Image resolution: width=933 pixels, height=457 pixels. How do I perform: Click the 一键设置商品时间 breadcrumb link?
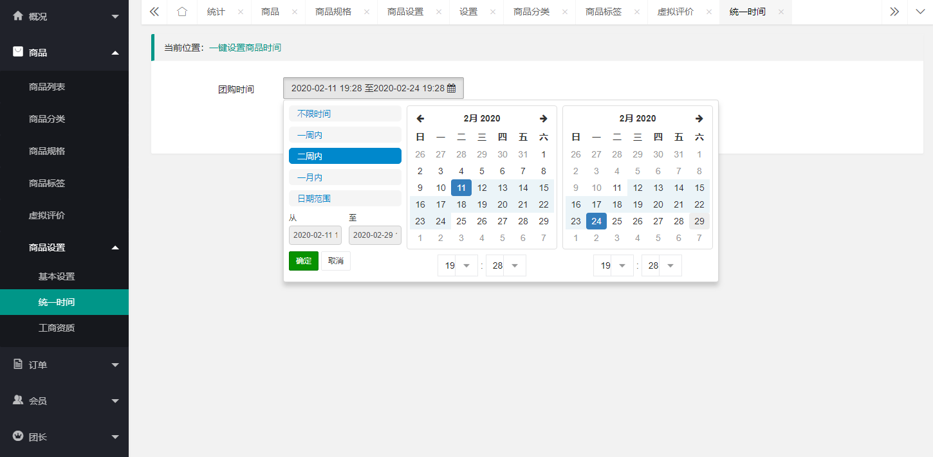click(245, 48)
